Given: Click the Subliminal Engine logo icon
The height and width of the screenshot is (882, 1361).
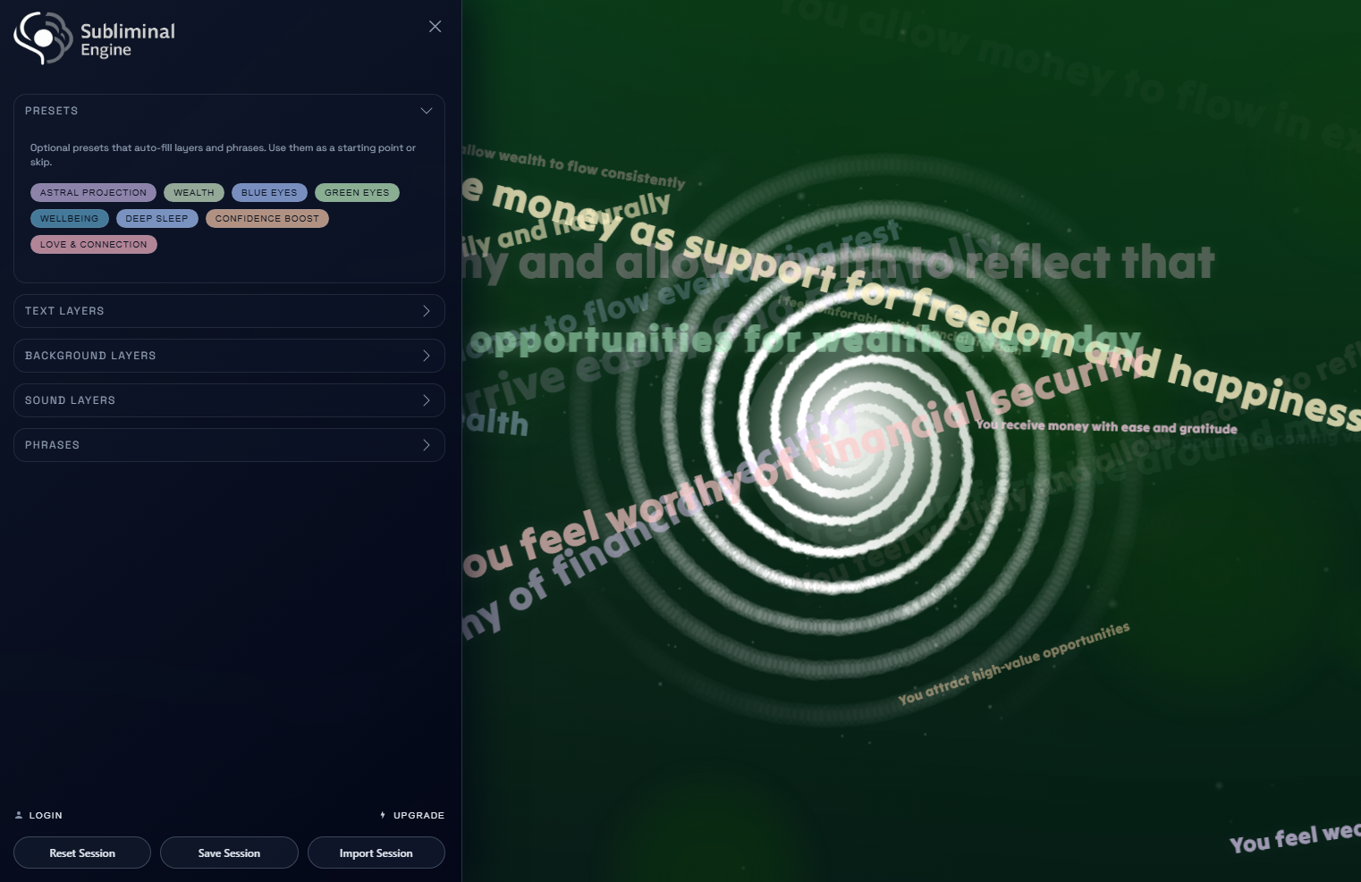Looking at the screenshot, I should [x=42, y=38].
